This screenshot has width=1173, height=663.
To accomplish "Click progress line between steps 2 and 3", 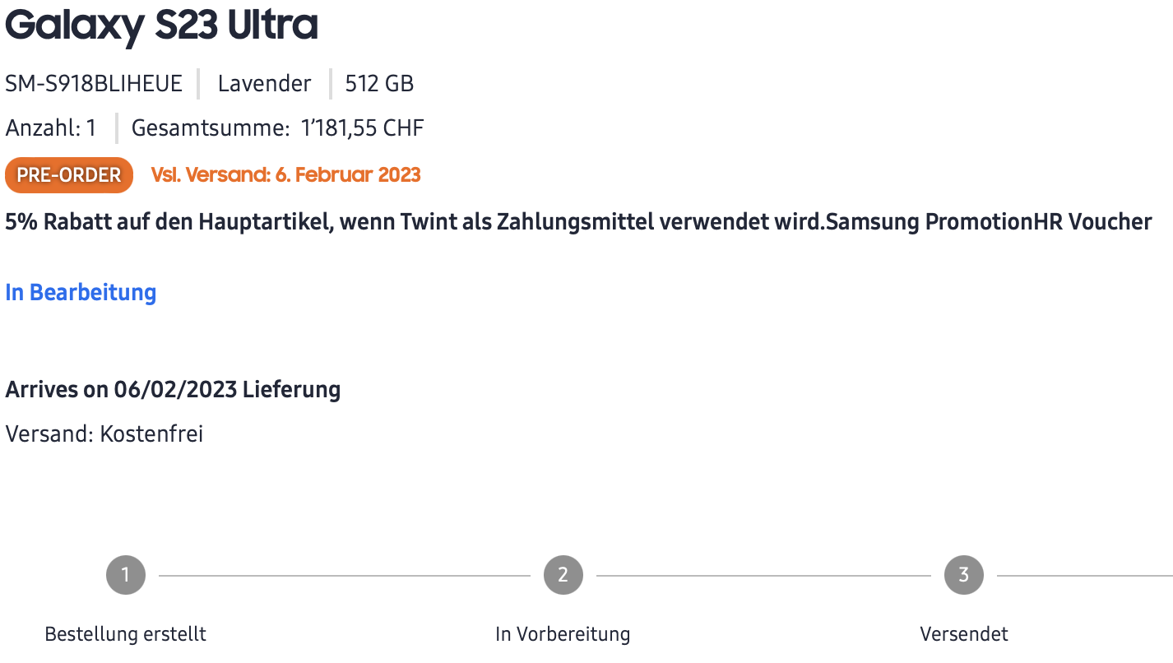I will point(763,576).
